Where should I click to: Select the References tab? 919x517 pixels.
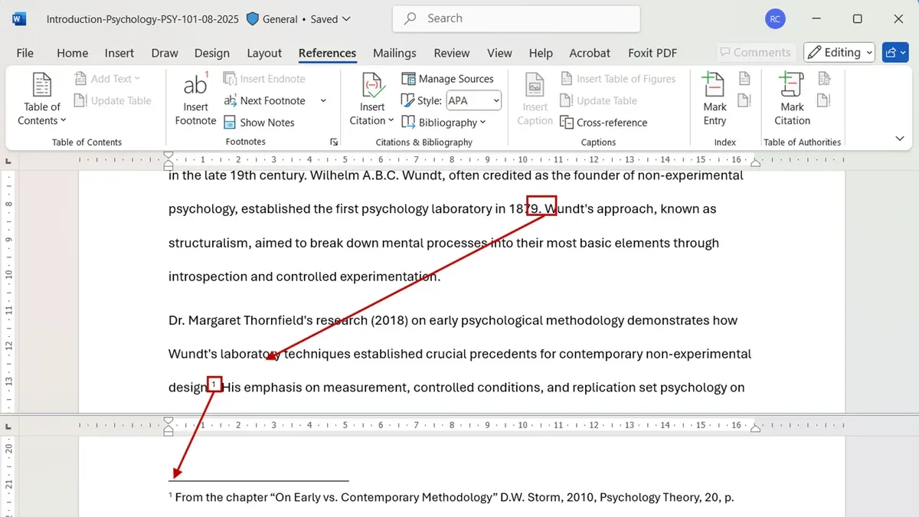tap(327, 53)
